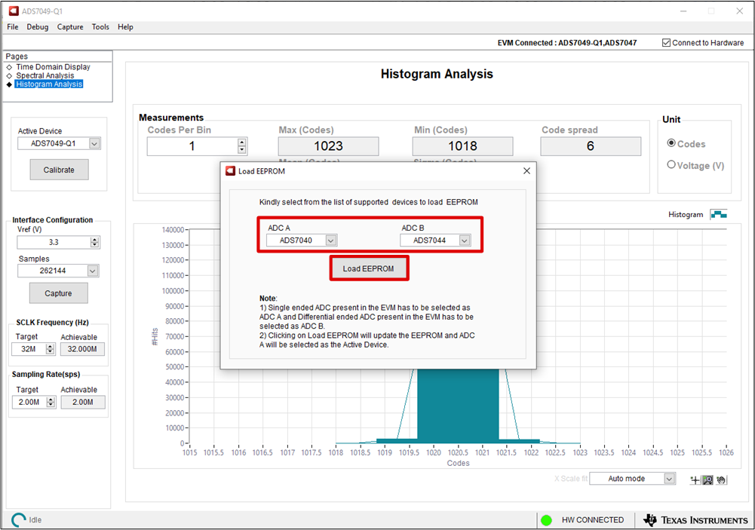The height and width of the screenshot is (530, 755).
Task: Close the Load EEPROM dialog
Action: point(526,171)
